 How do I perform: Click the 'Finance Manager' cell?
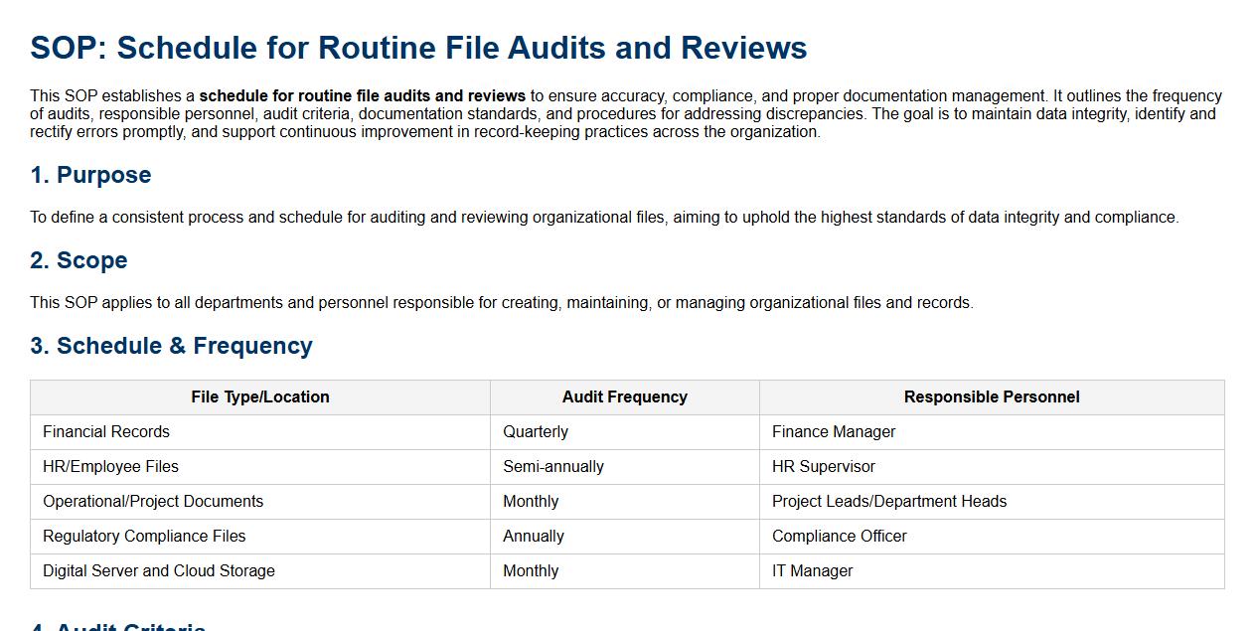834,431
